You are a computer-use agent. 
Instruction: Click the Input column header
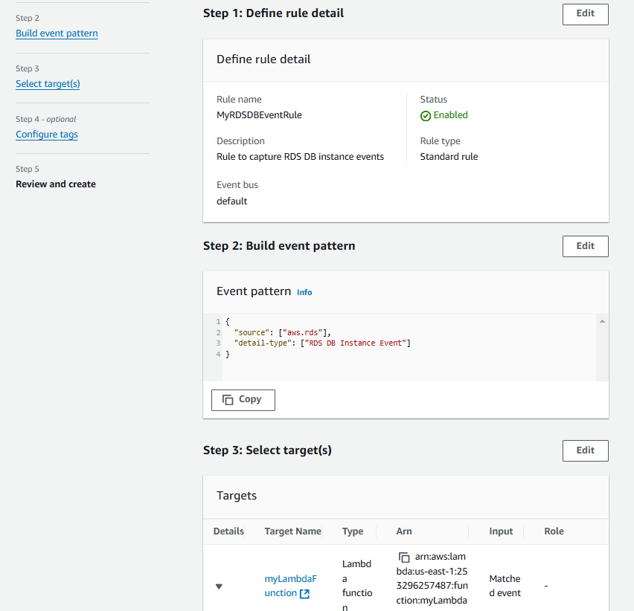501,531
